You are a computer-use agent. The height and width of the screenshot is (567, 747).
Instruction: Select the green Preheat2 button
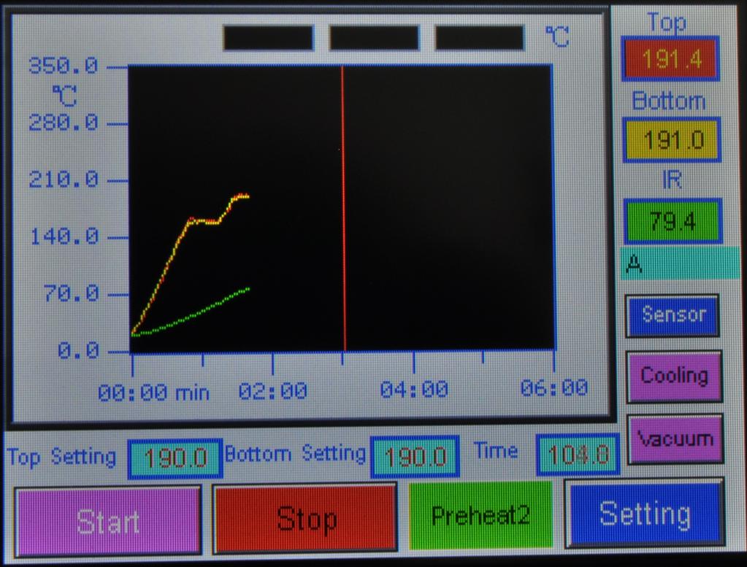(x=480, y=515)
